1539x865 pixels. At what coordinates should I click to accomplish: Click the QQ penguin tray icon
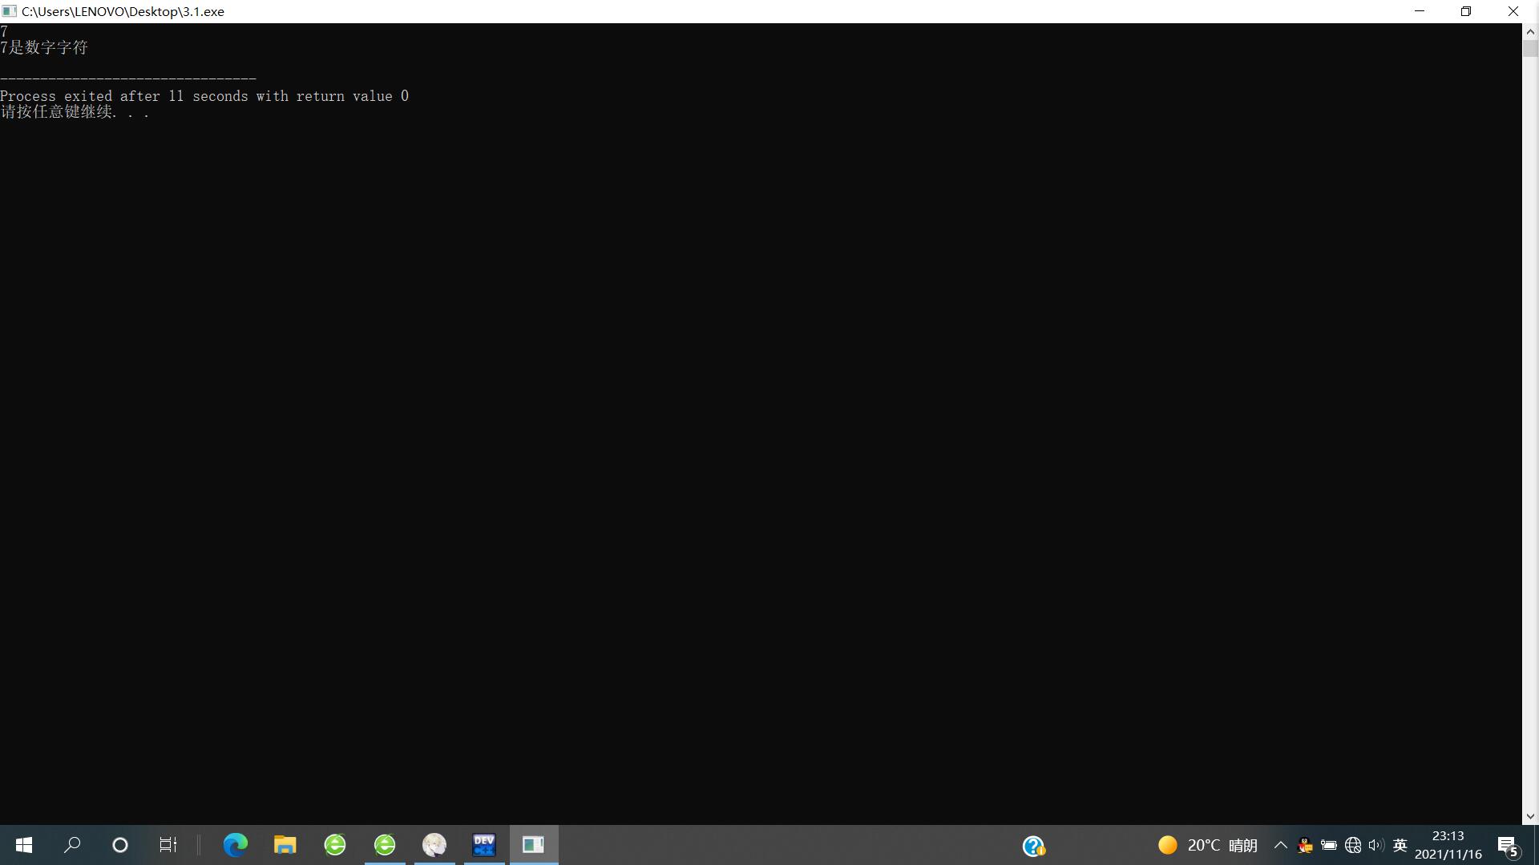pyautogui.click(x=1305, y=845)
